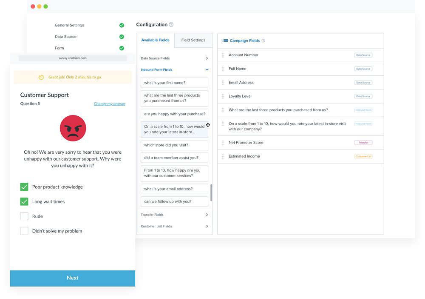
Task: Uncheck the Long wait times checkbox
Action: 24,201
